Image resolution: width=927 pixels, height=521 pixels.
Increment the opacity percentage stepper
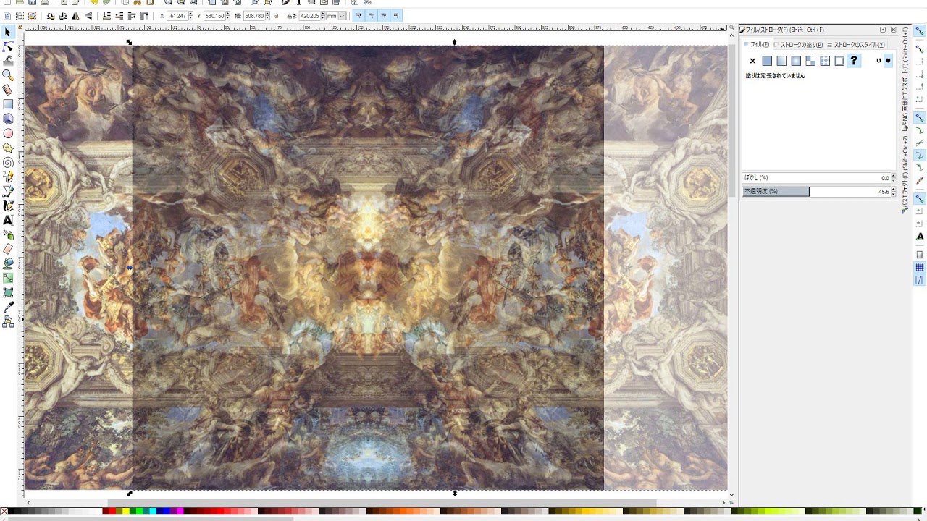893,190
